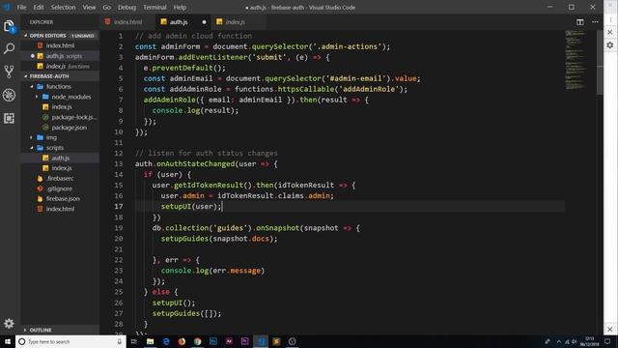This screenshot has width=618, height=348.
Task: Open the Selection menu
Action: [x=63, y=8]
